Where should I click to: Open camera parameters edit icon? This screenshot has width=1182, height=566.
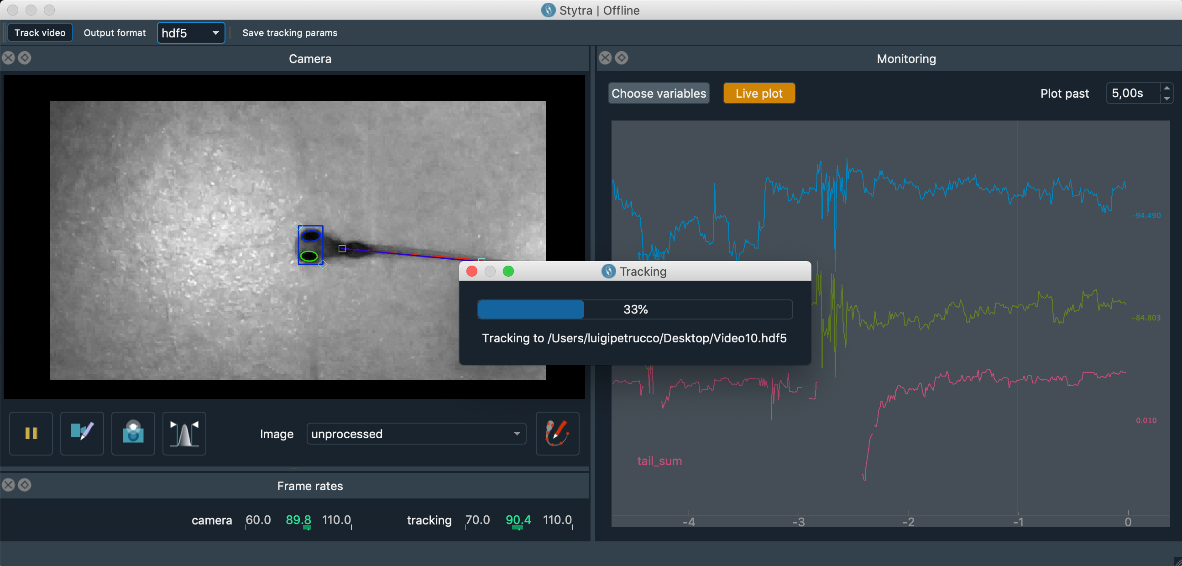[x=82, y=433]
